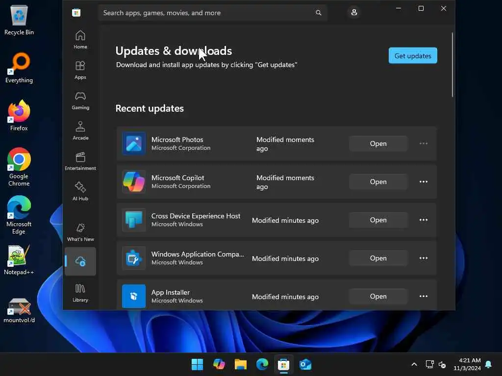
Task: Open the AI Hub section
Action: pos(80,191)
